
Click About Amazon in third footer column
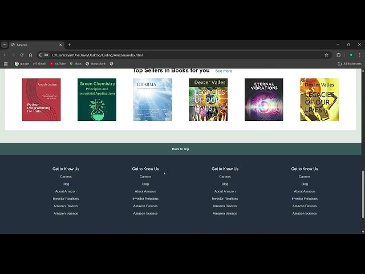(x=225, y=191)
